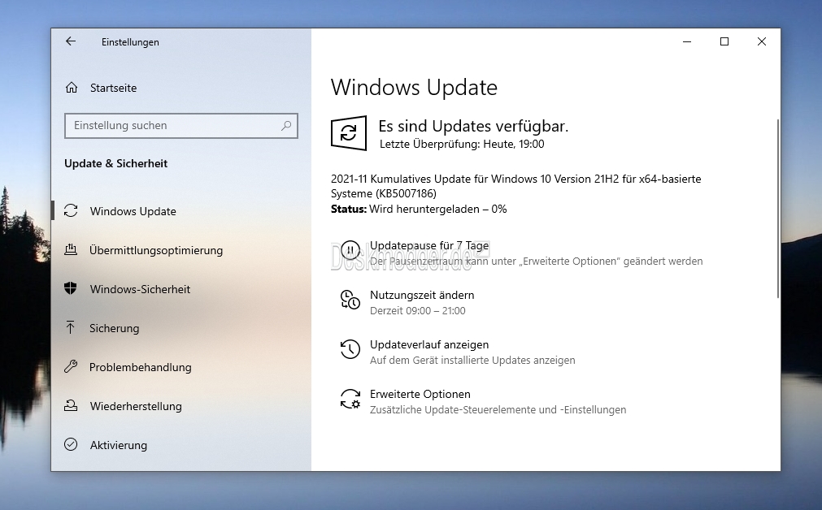822x510 pixels.
Task: Click the vertical scrollbar in update pane
Action: (777, 209)
